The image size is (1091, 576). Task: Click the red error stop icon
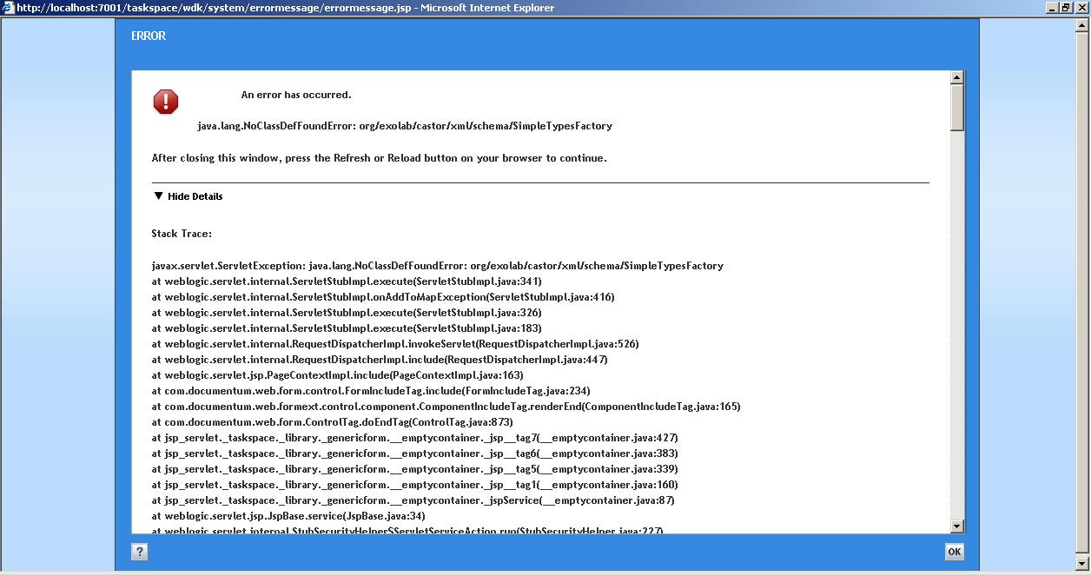pos(166,102)
